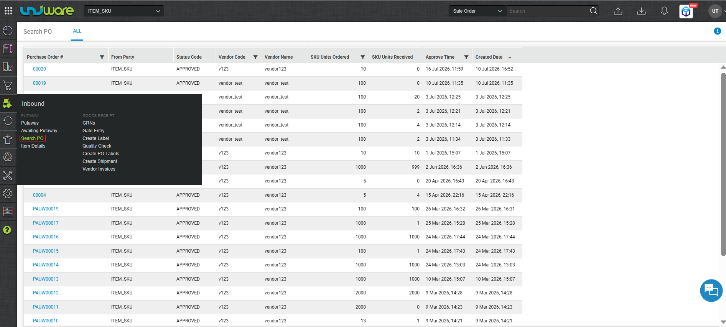
Task: Click into the top Search input field
Action: [548, 11]
